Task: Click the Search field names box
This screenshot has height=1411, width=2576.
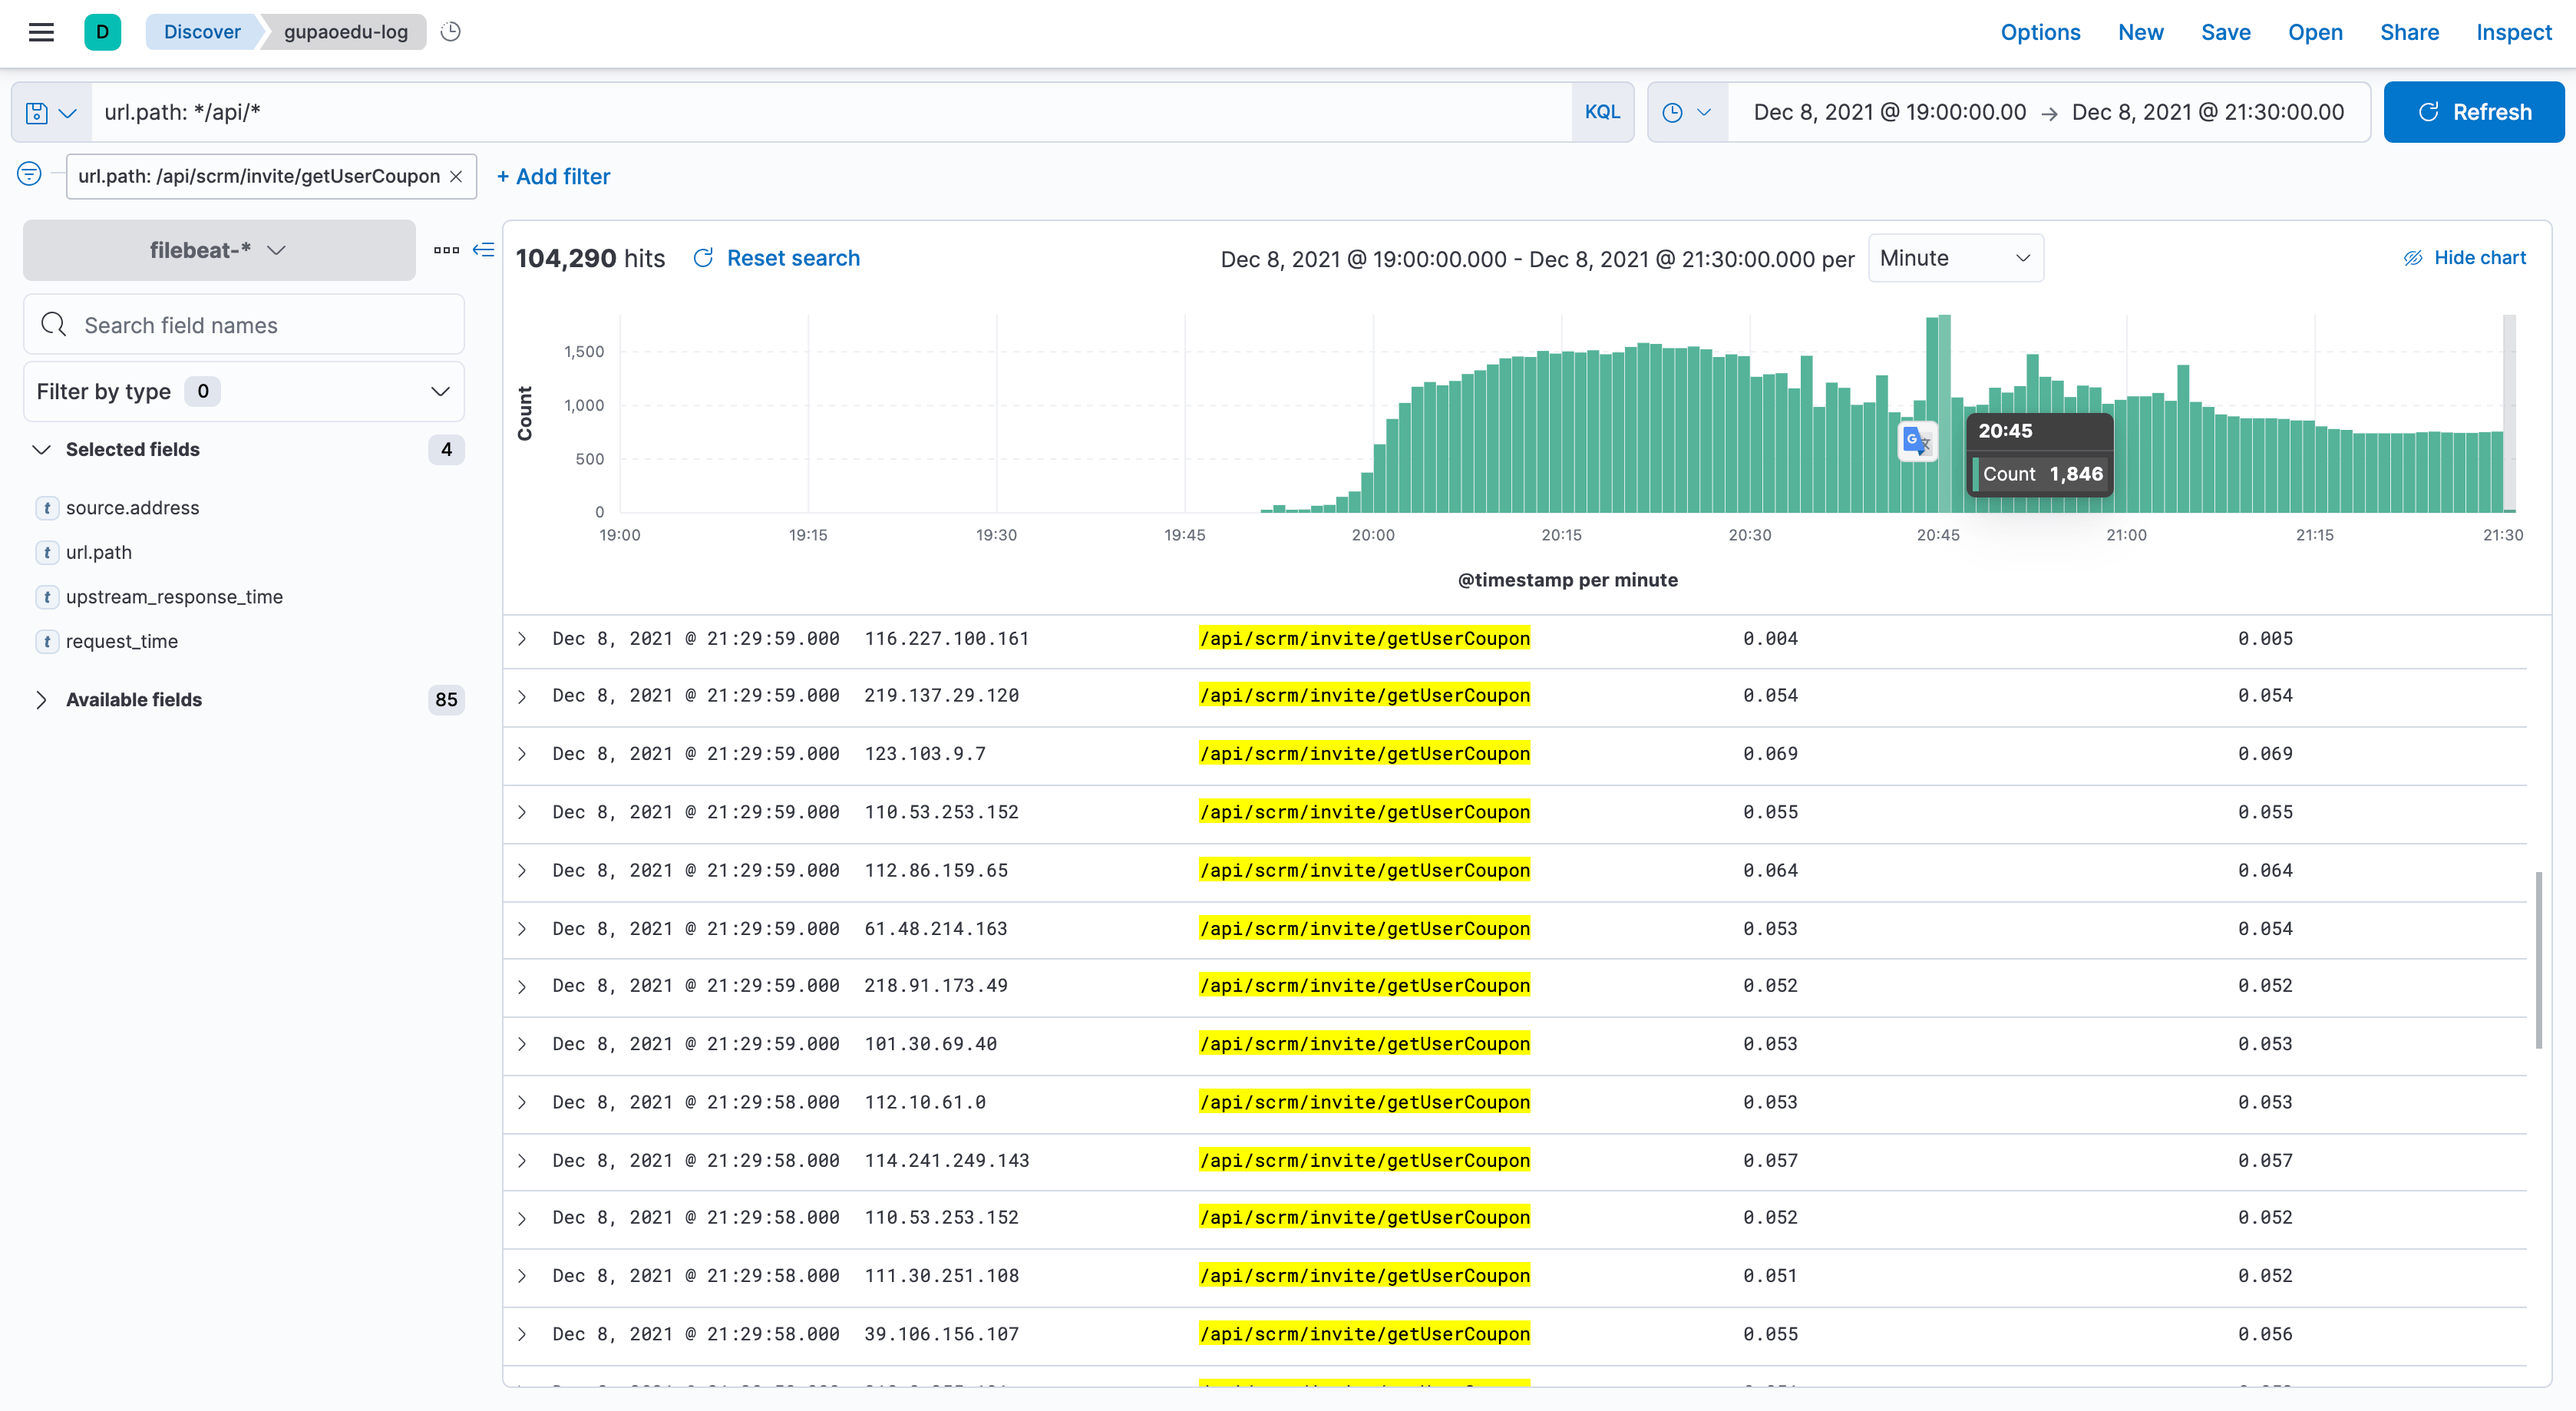Action: point(243,325)
